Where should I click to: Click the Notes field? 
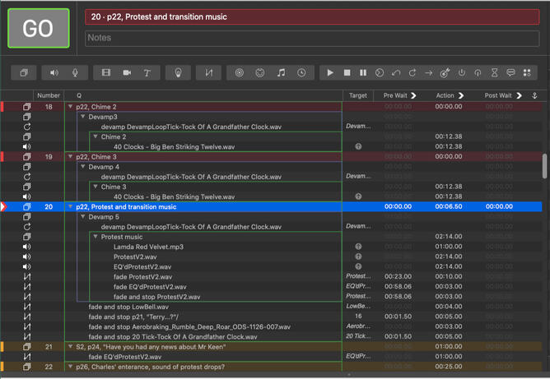(x=312, y=38)
